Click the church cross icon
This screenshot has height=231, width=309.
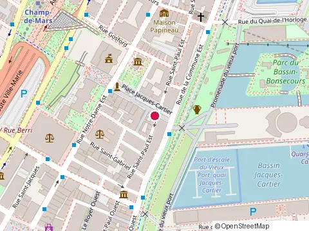[201, 17]
